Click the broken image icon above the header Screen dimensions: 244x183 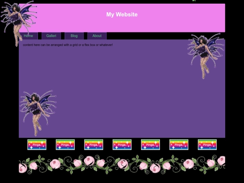tap(194, 0)
